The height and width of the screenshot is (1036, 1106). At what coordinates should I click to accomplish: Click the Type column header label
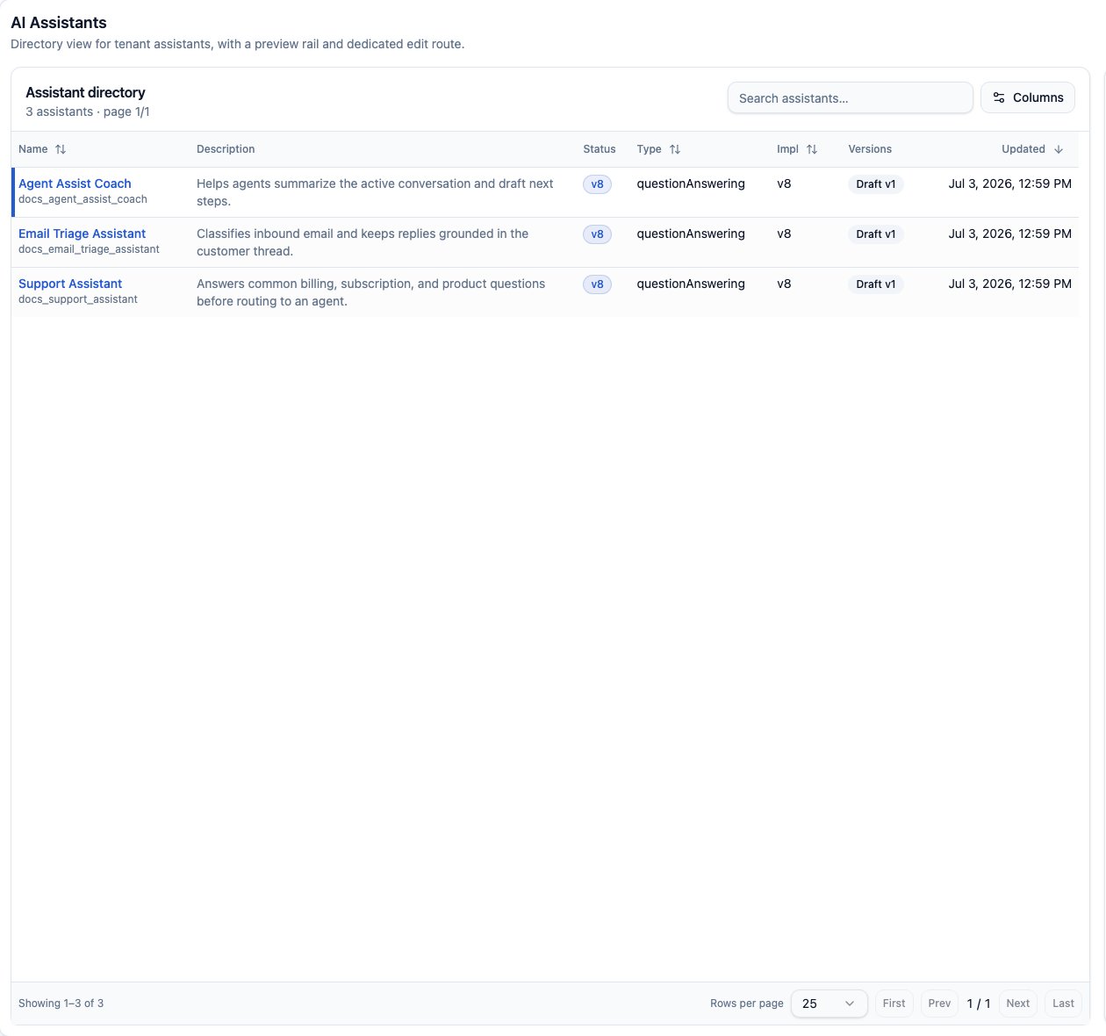650,149
